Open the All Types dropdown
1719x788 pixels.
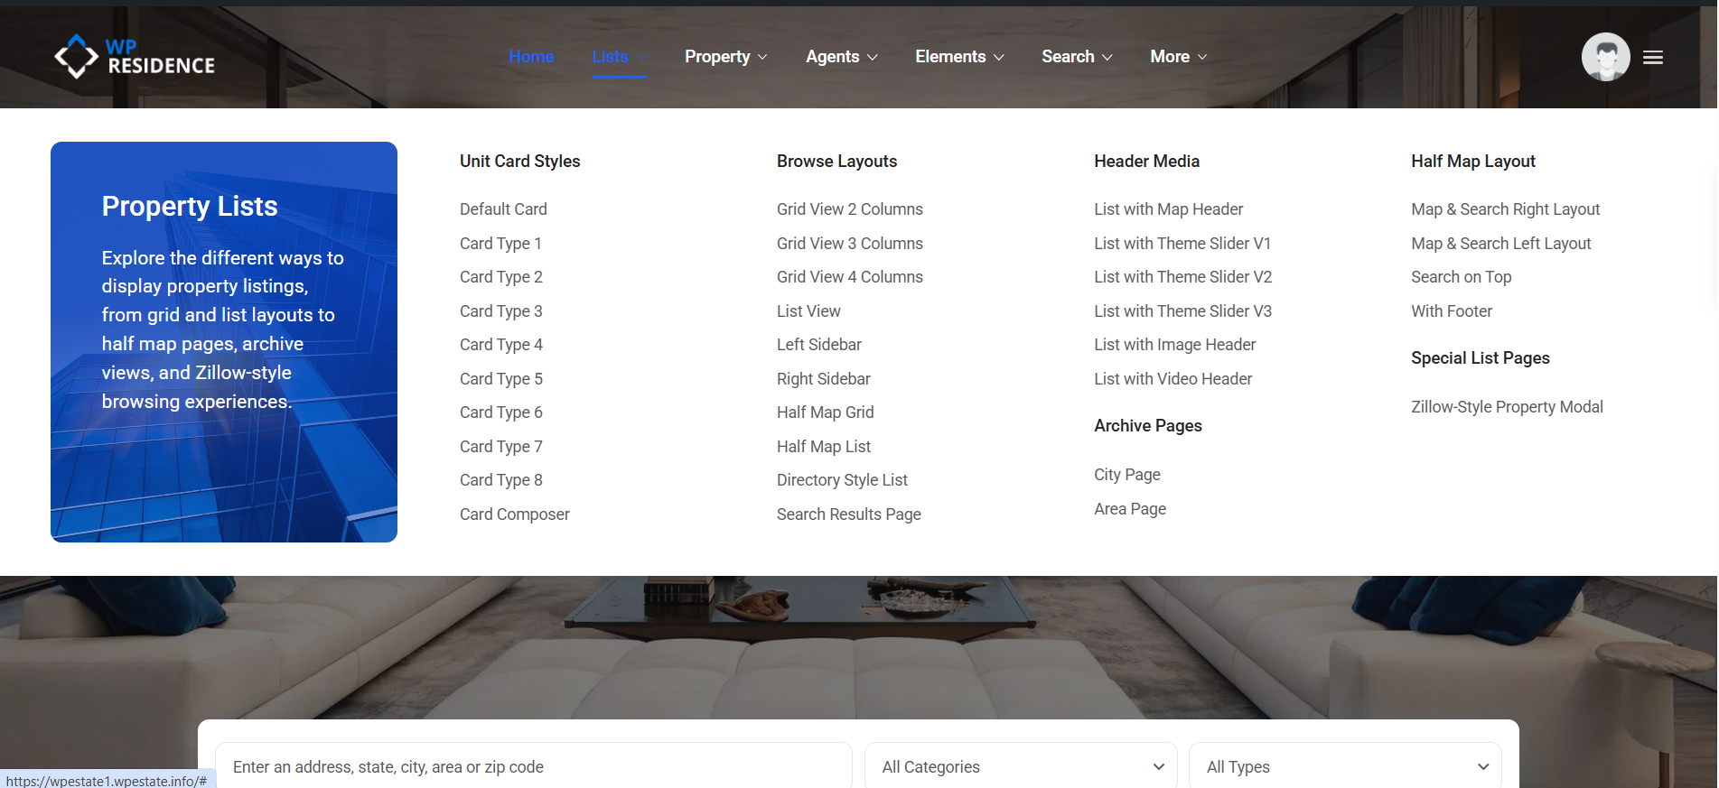(1345, 766)
